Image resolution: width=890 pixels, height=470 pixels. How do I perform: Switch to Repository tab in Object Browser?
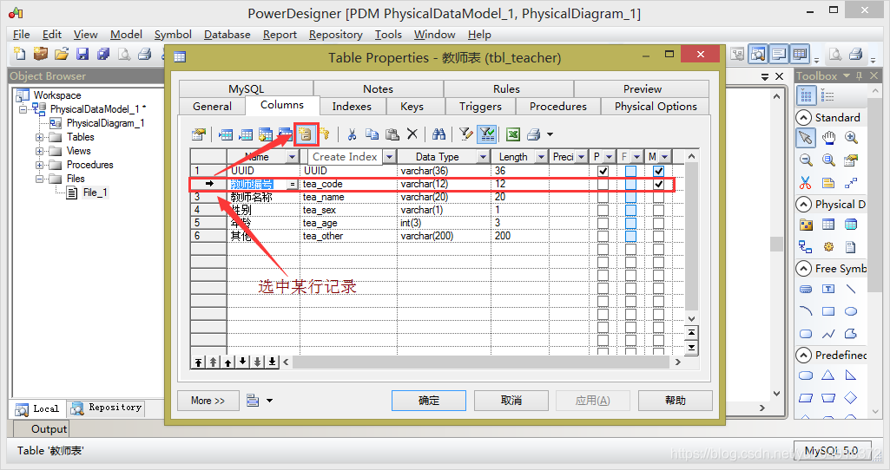click(x=107, y=408)
